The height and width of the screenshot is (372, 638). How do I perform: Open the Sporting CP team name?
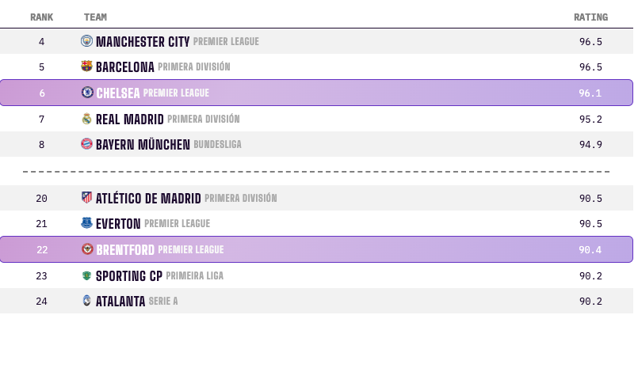pos(129,276)
